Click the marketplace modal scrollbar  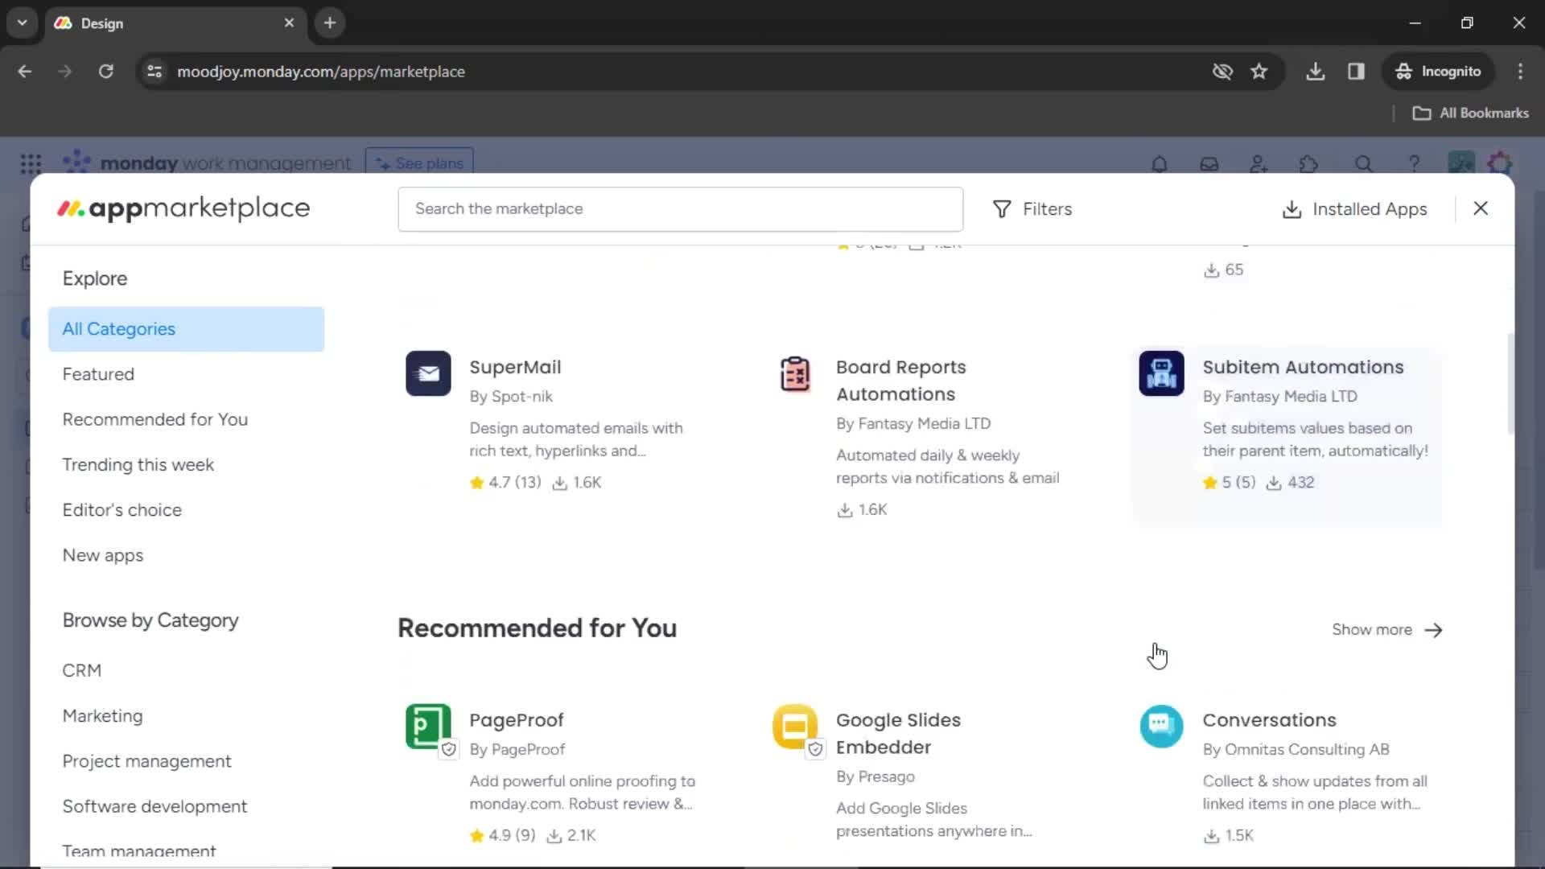click(x=1510, y=384)
